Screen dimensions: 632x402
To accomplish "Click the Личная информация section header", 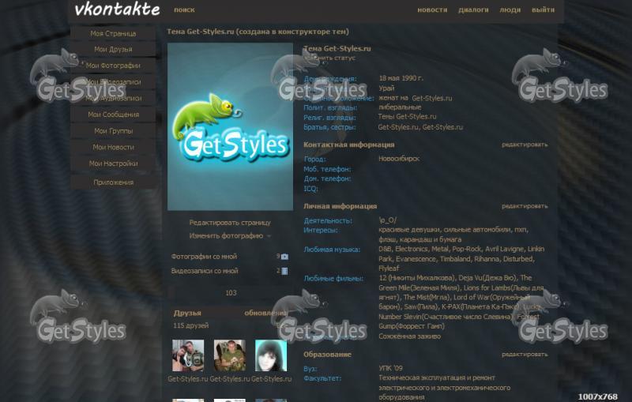I will (x=340, y=206).
